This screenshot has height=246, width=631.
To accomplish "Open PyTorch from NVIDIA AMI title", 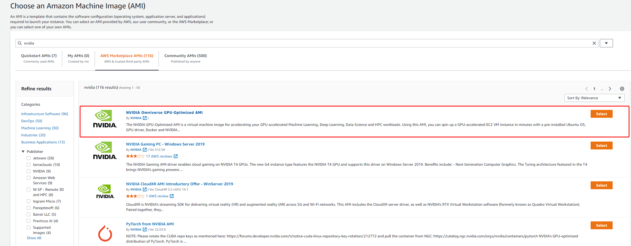I will click(x=150, y=224).
